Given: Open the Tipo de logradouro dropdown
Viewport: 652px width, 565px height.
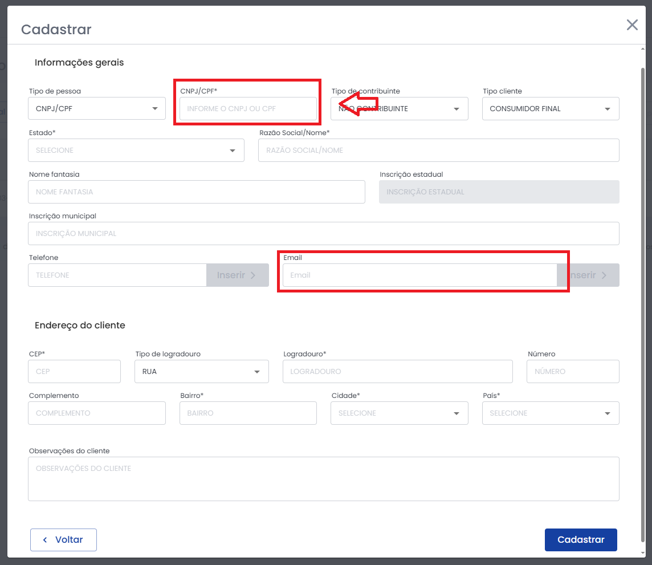Looking at the screenshot, I should (201, 371).
